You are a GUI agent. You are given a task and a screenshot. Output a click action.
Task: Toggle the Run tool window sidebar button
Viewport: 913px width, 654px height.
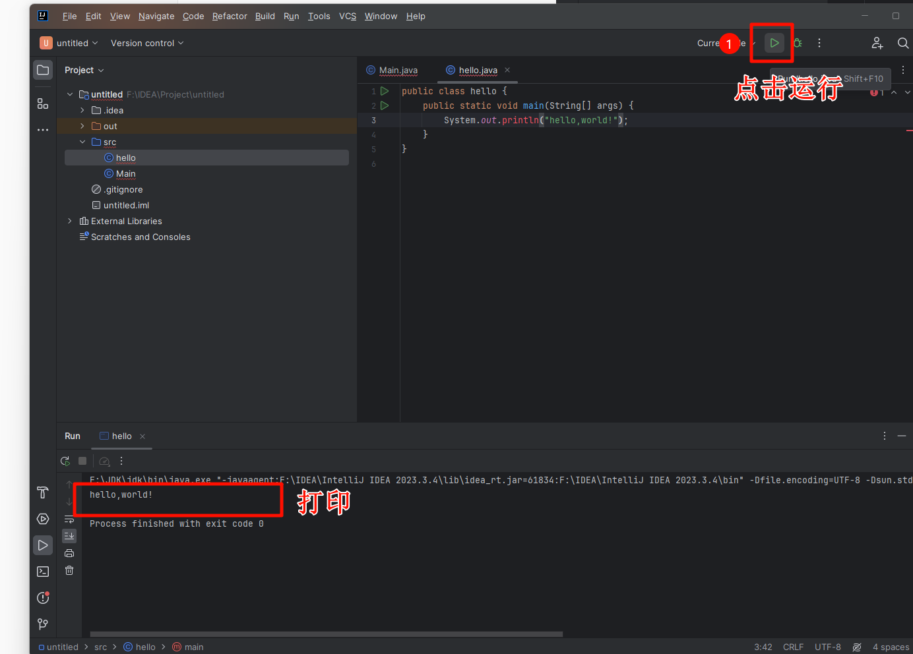[43, 545]
